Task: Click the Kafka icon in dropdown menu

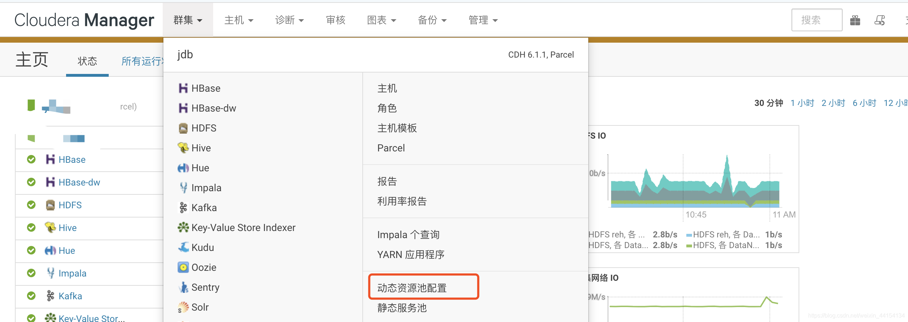Action: click(183, 208)
